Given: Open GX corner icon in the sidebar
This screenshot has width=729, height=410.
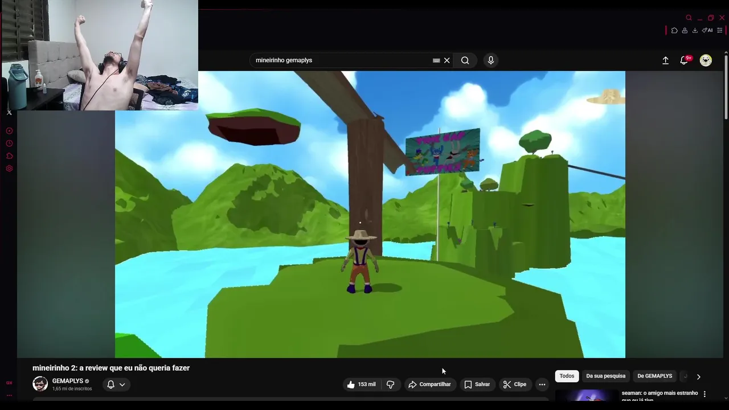Looking at the screenshot, I should coord(9,383).
